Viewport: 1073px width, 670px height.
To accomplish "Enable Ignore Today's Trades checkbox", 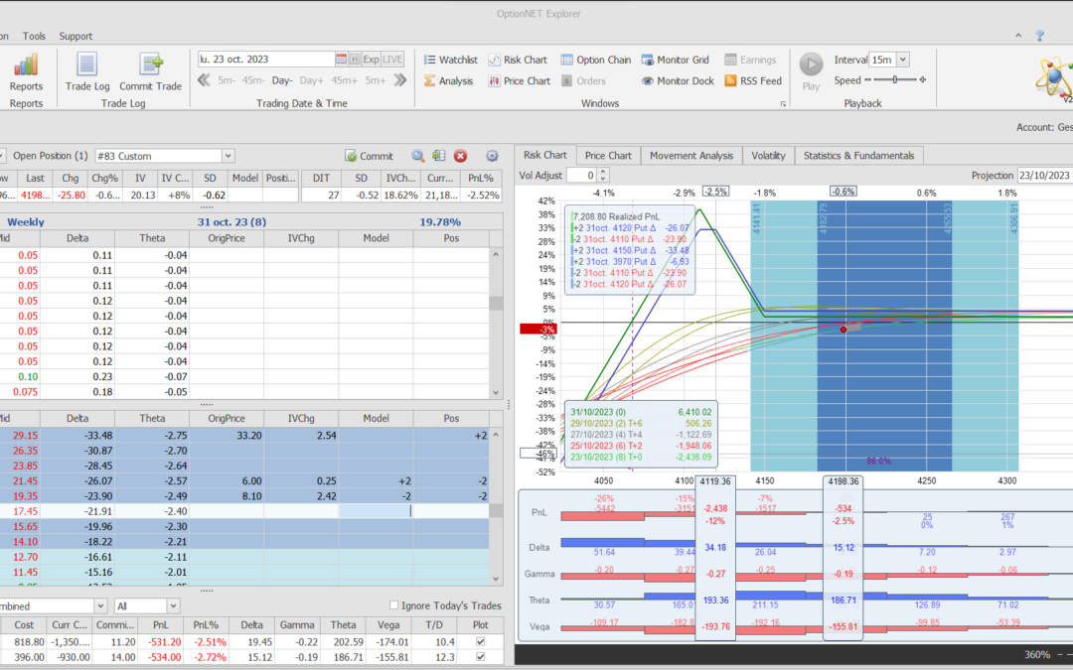I will coord(394,605).
